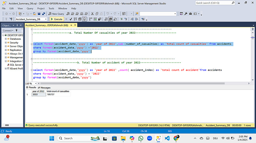Image resolution: width=256 pixels, height=143 pixels.
Task: Switch to the Messages tab
Action: point(44,88)
